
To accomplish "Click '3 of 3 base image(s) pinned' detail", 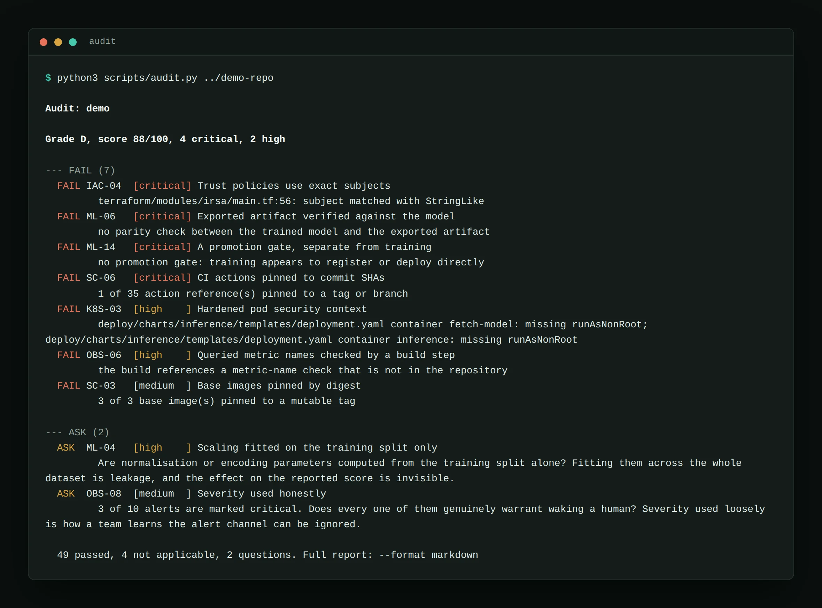I will (x=226, y=401).
